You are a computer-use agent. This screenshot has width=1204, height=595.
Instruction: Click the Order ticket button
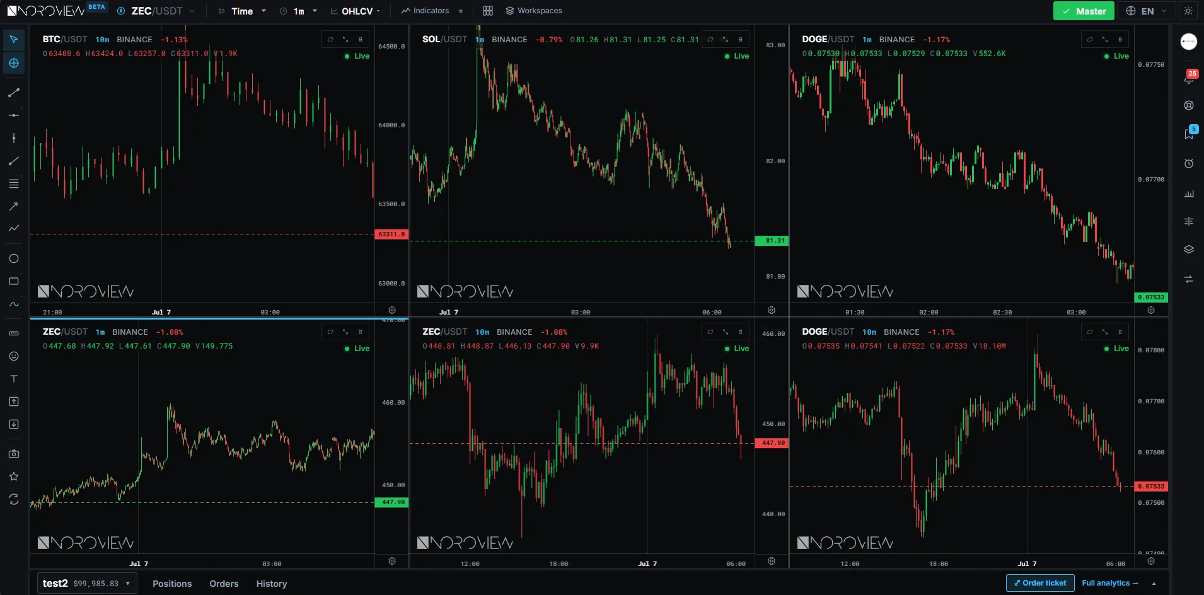click(x=1040, y=583)
